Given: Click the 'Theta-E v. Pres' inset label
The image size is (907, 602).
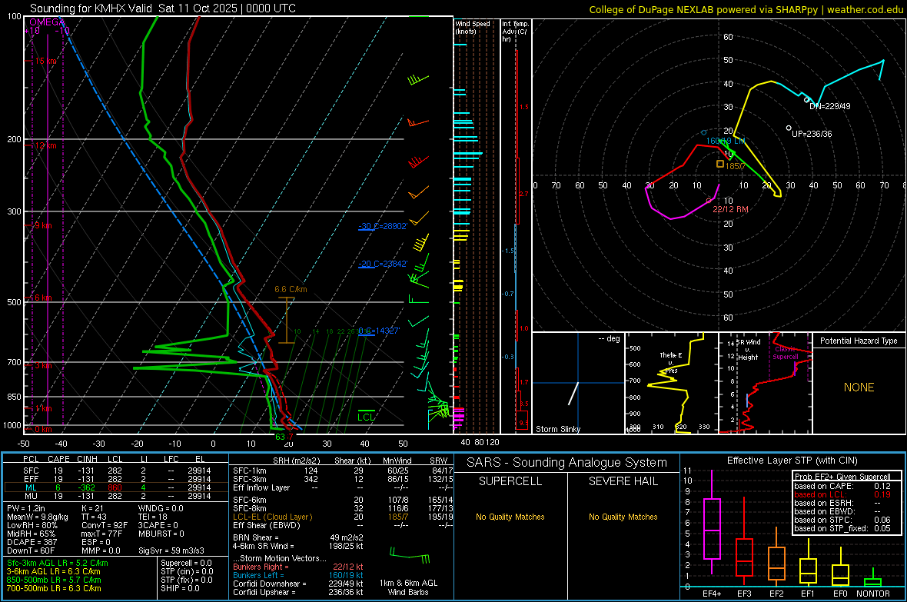Looking at the screenshot, I should point(670,362).
